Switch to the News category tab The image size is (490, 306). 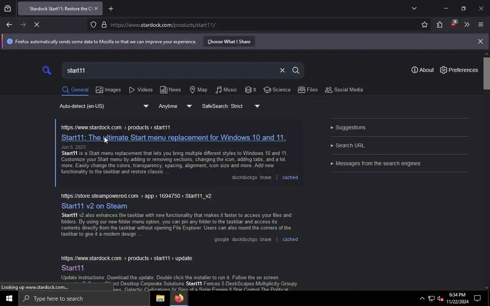click(170, 90)
